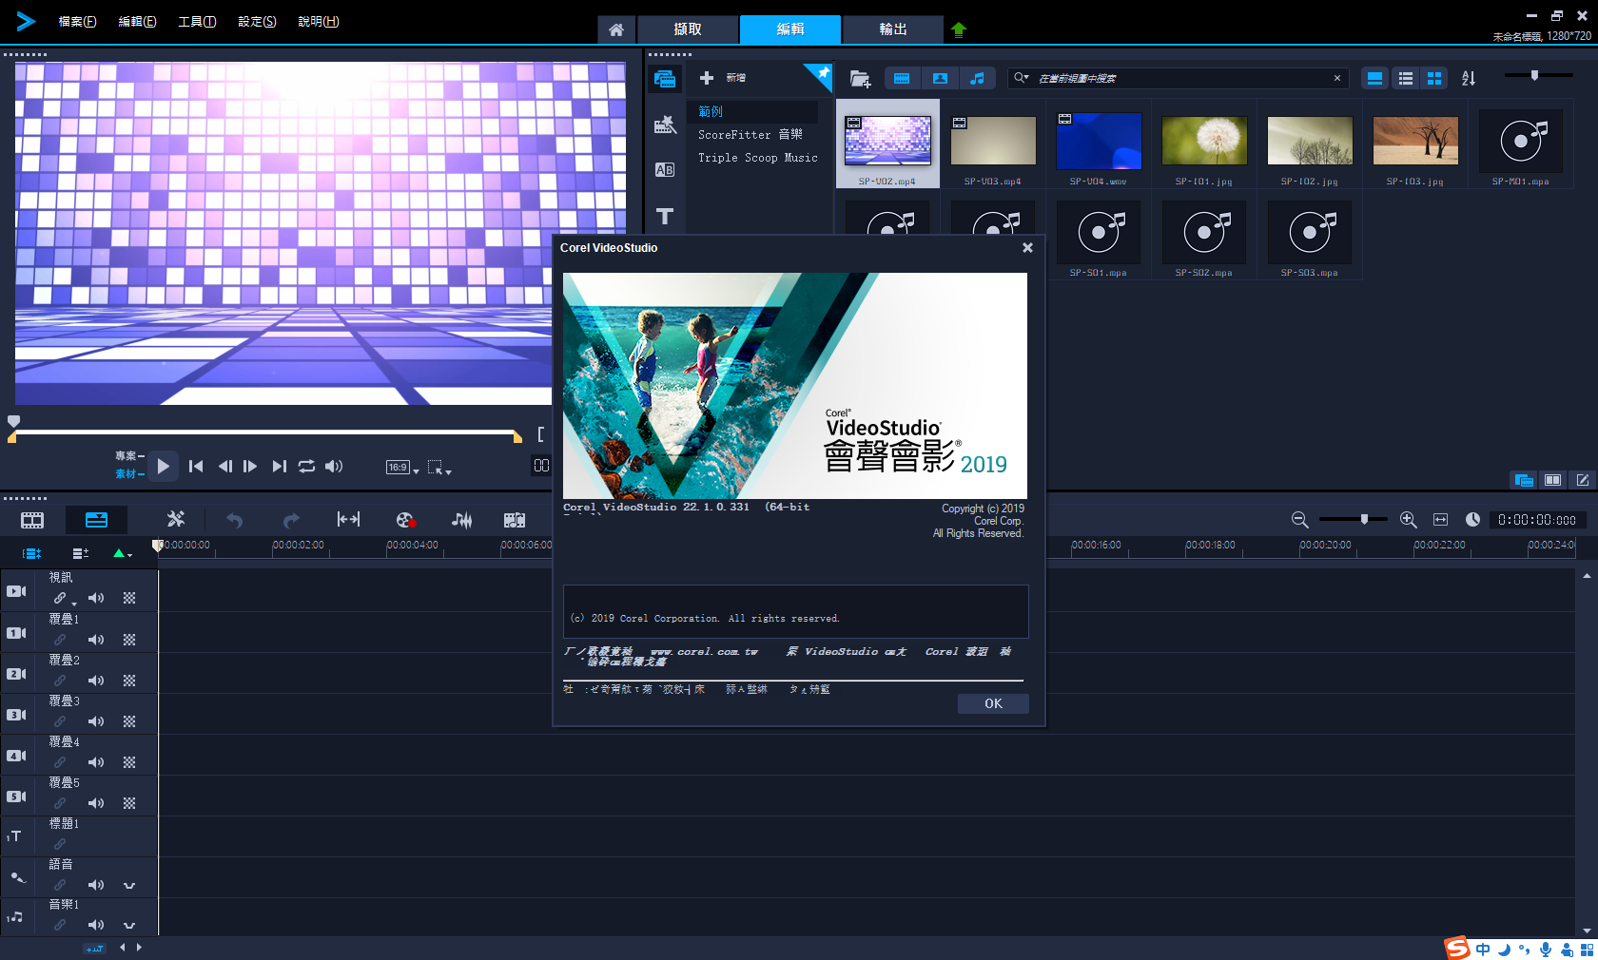Toggle repeat playback loop

(306, 467)
